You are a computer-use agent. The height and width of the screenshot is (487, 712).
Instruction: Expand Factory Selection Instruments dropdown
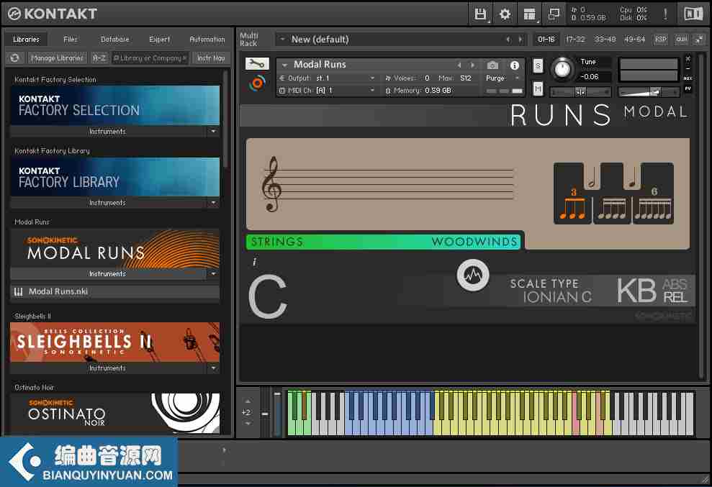click(x=213, y=132)
